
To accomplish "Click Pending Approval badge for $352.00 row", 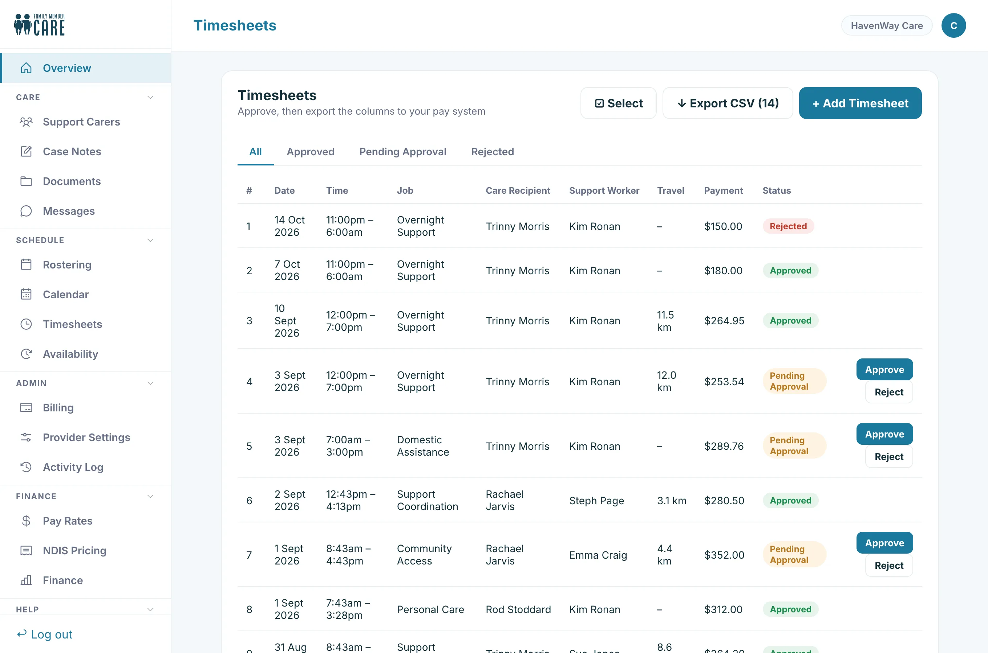I will pos(794,554).
